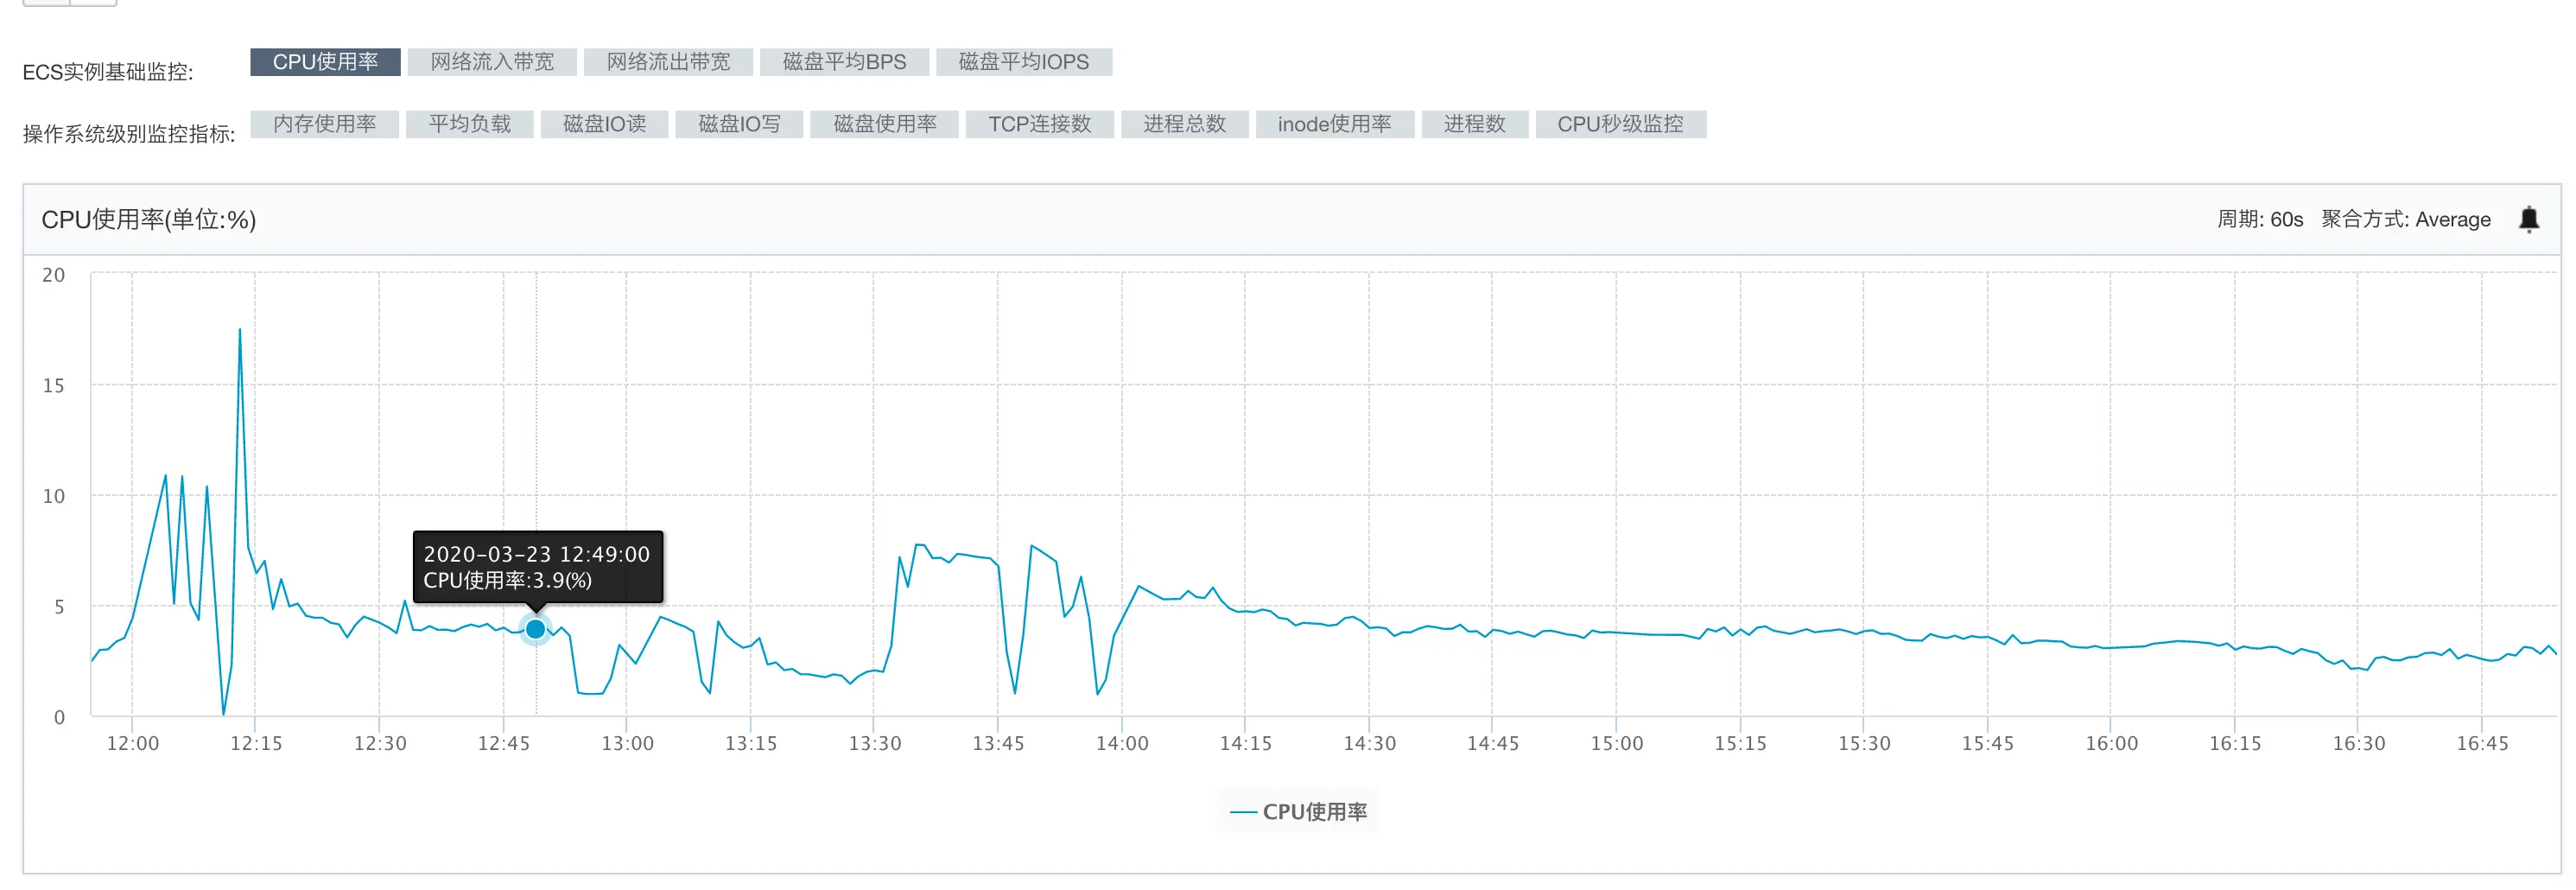The width and height of the screenshot is (2576, 890).
Task: Select TCP连接数 metric
Action: click(1039, 124)
